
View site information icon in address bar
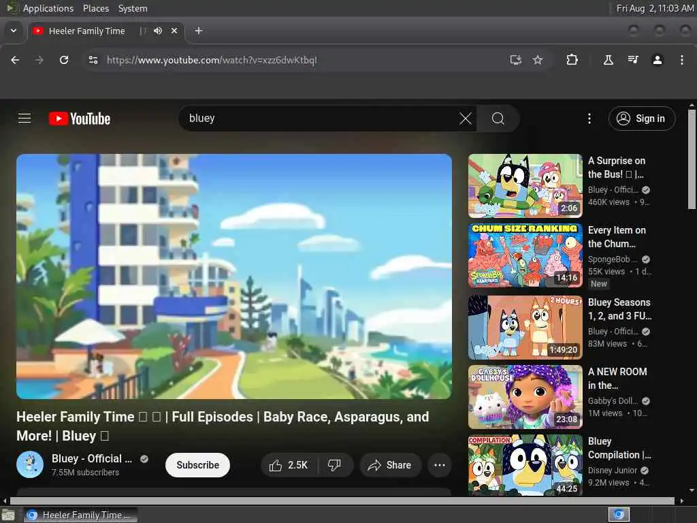click(93, 60)
